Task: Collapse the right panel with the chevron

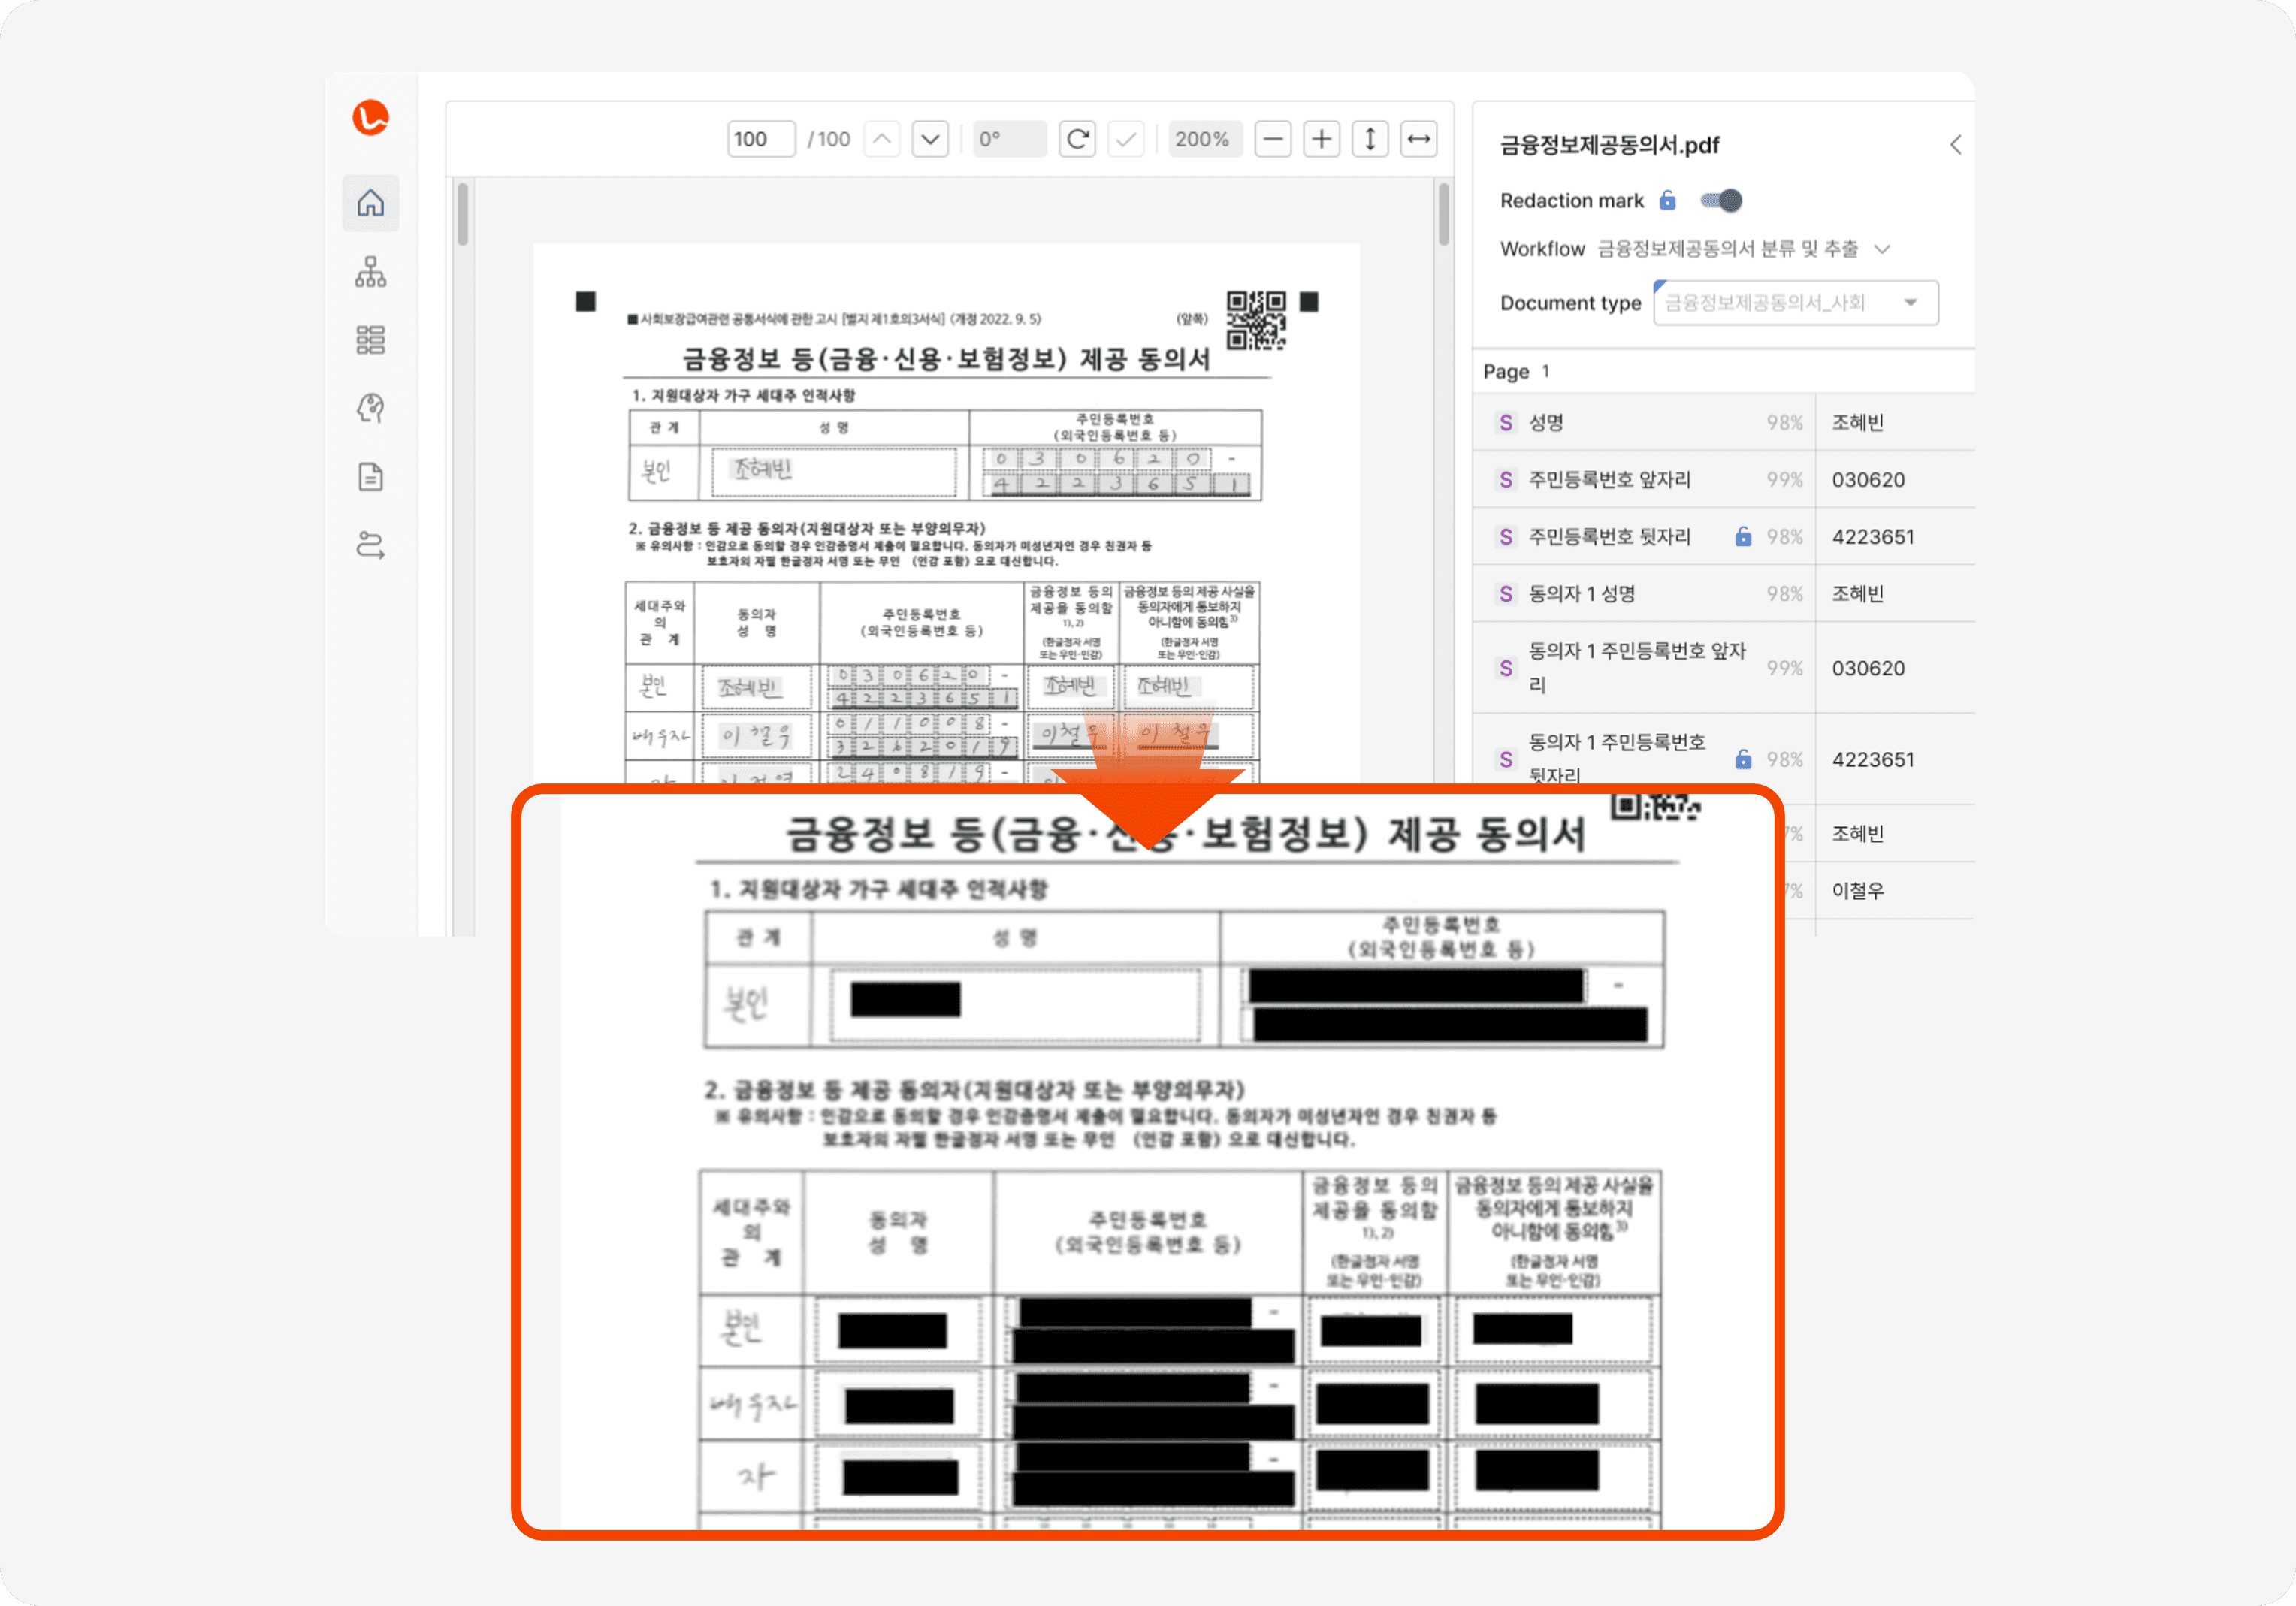Action: [x=1955, y=145]
